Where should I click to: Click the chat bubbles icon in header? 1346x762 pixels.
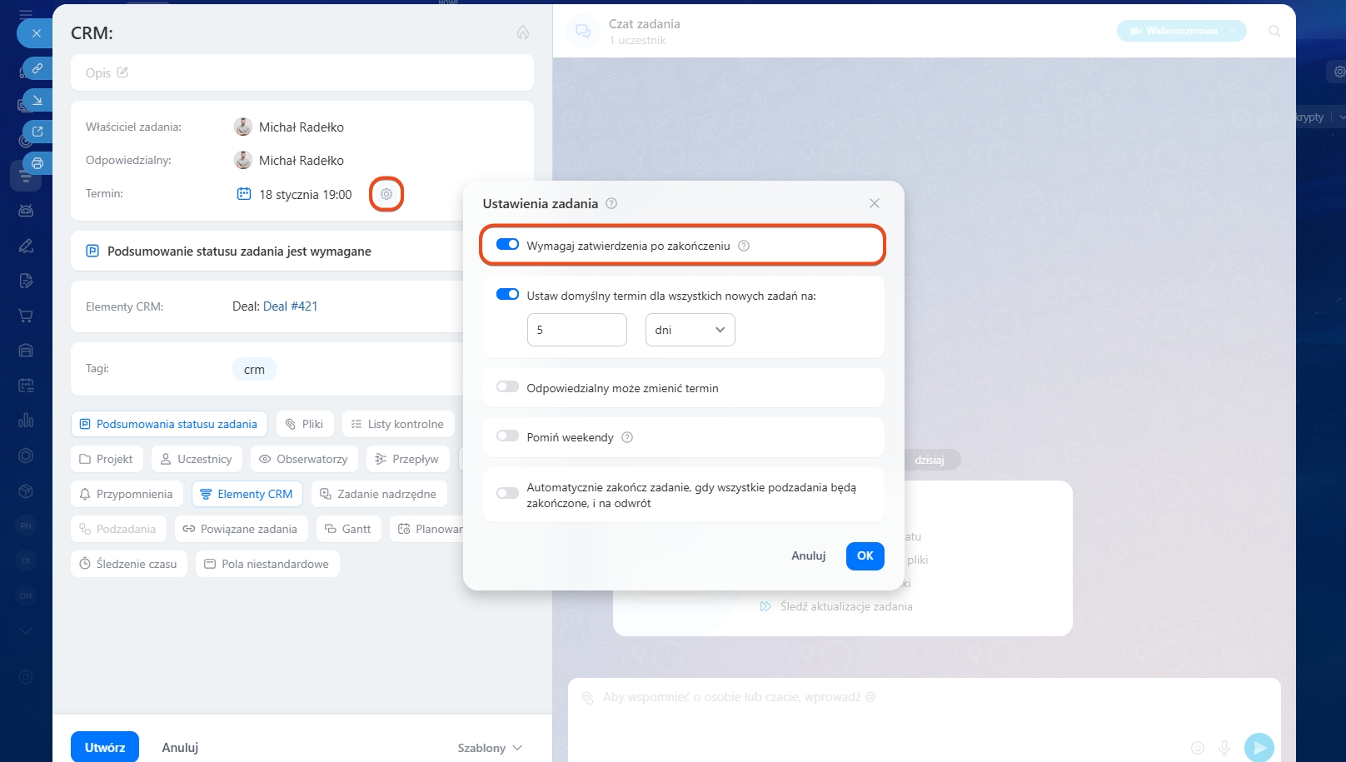tap(583, 31)
